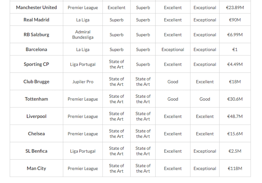The height and width of the screenshot is (183, 262).
Task: Select the SL Benfica name
Action: click(x=36, y=151)
